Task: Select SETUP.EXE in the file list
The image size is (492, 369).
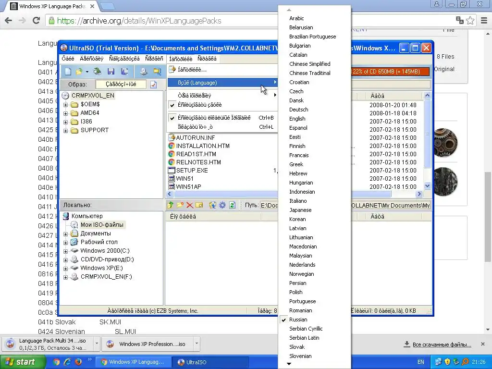Action: pyautogui.click(x=192, y=171)
